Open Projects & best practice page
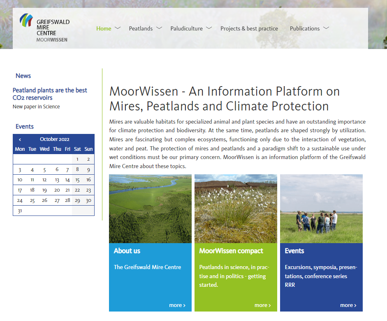387x321 pixels. pos(249,28)
